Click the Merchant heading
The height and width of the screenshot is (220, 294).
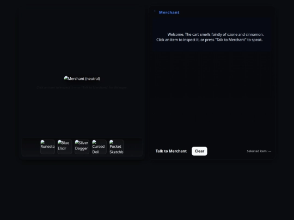tap(169, 12)
